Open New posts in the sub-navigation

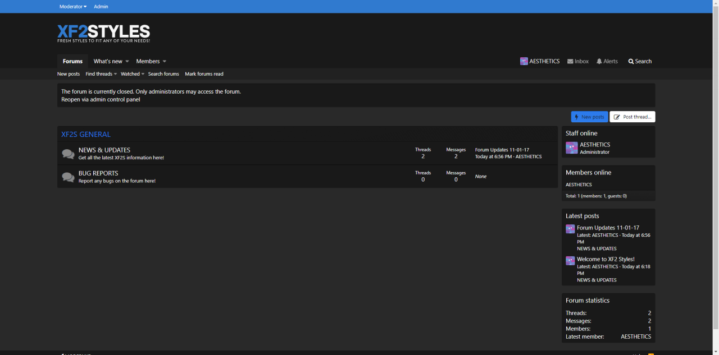[x=69, y=74]
